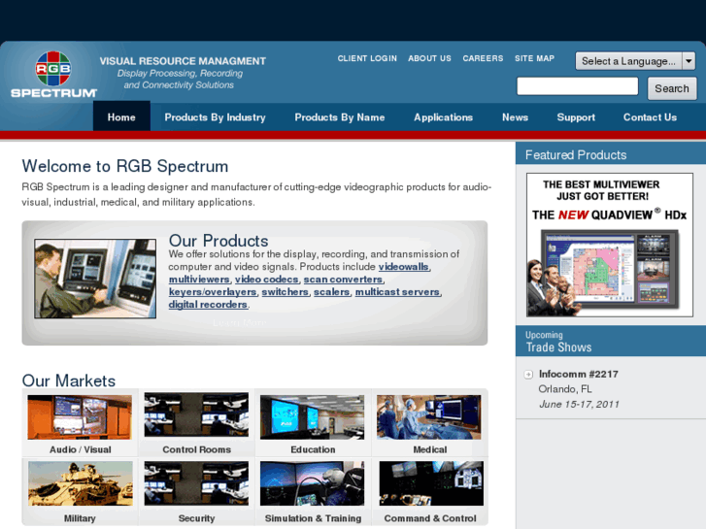The height and width of the screenshot is (529, 706).
Task: Click the June 15-17, 2011 date
Action: click(579, 405)
